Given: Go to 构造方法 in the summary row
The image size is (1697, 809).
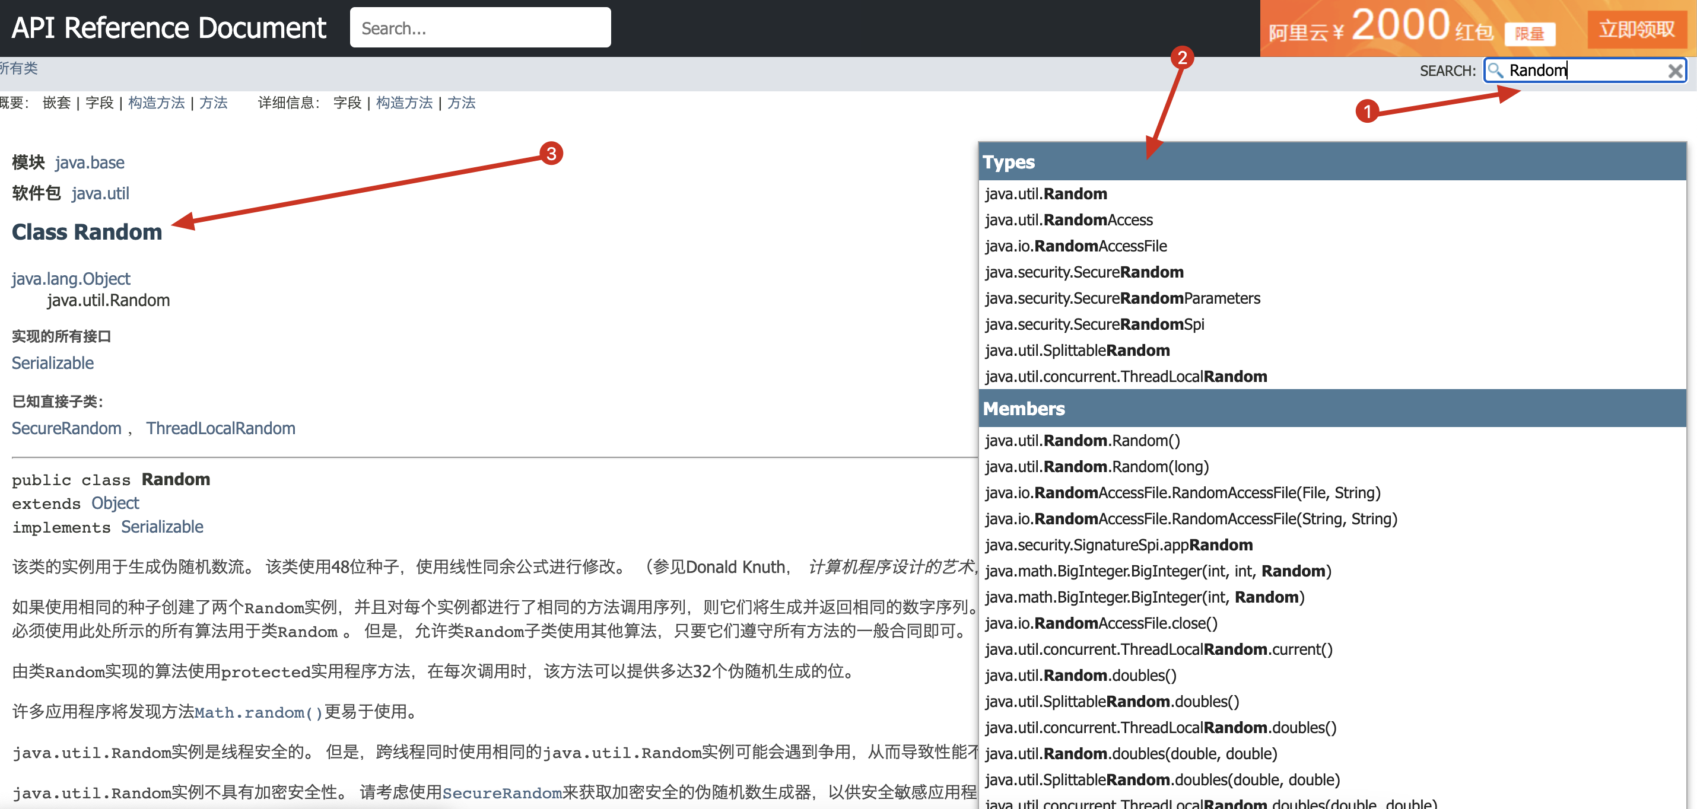Looking at the screenshot, I should [156, 103].
